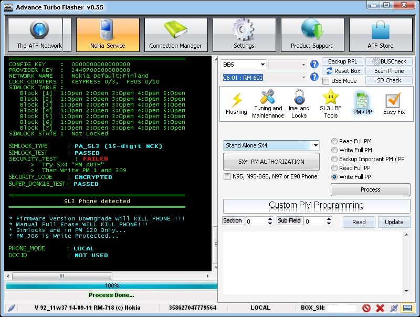Click help icon next to BB5 dropdown
Screen dimensions: 420x317
[x=314, y=64]
